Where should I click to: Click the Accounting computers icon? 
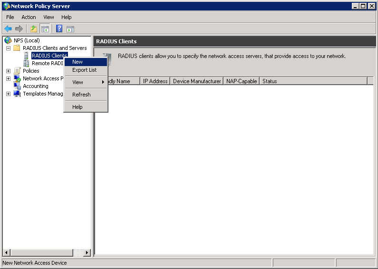click(x=17, y=86)
